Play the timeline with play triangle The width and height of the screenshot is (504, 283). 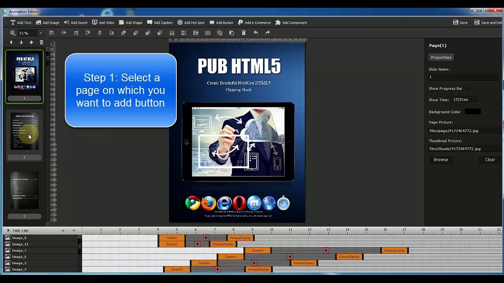(8, 231)
